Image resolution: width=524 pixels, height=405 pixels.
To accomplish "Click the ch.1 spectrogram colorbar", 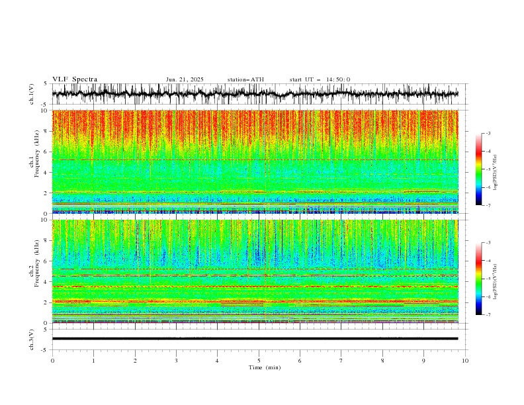I will point(478,169).
